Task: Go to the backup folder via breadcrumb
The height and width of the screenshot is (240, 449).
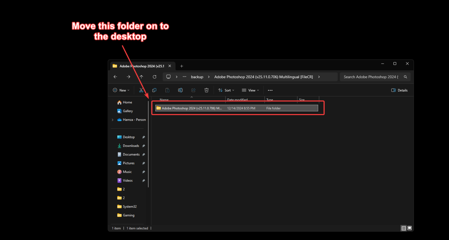Action: pyautogui.click(x=197, y=77)
